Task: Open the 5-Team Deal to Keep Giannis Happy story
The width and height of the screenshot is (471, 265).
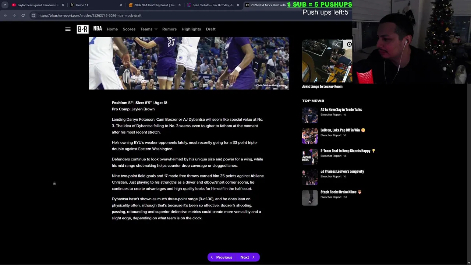Action: point(348,151)
